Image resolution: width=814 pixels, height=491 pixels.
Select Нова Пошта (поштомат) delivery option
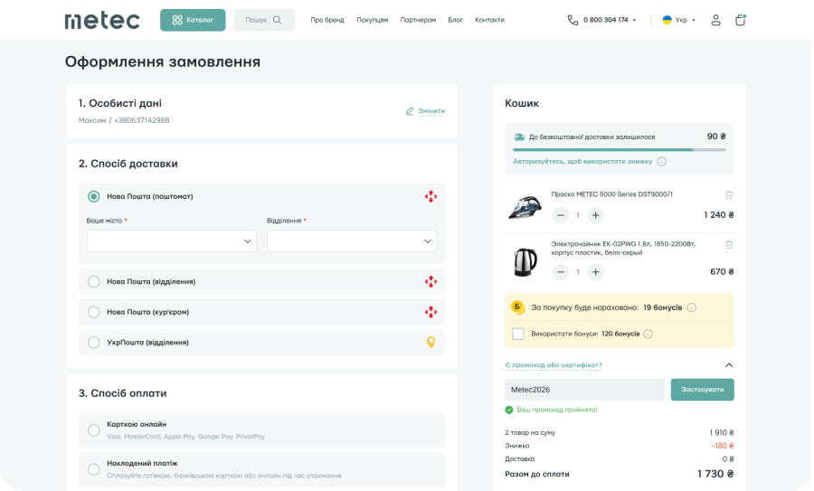click(x=93, y=197)
